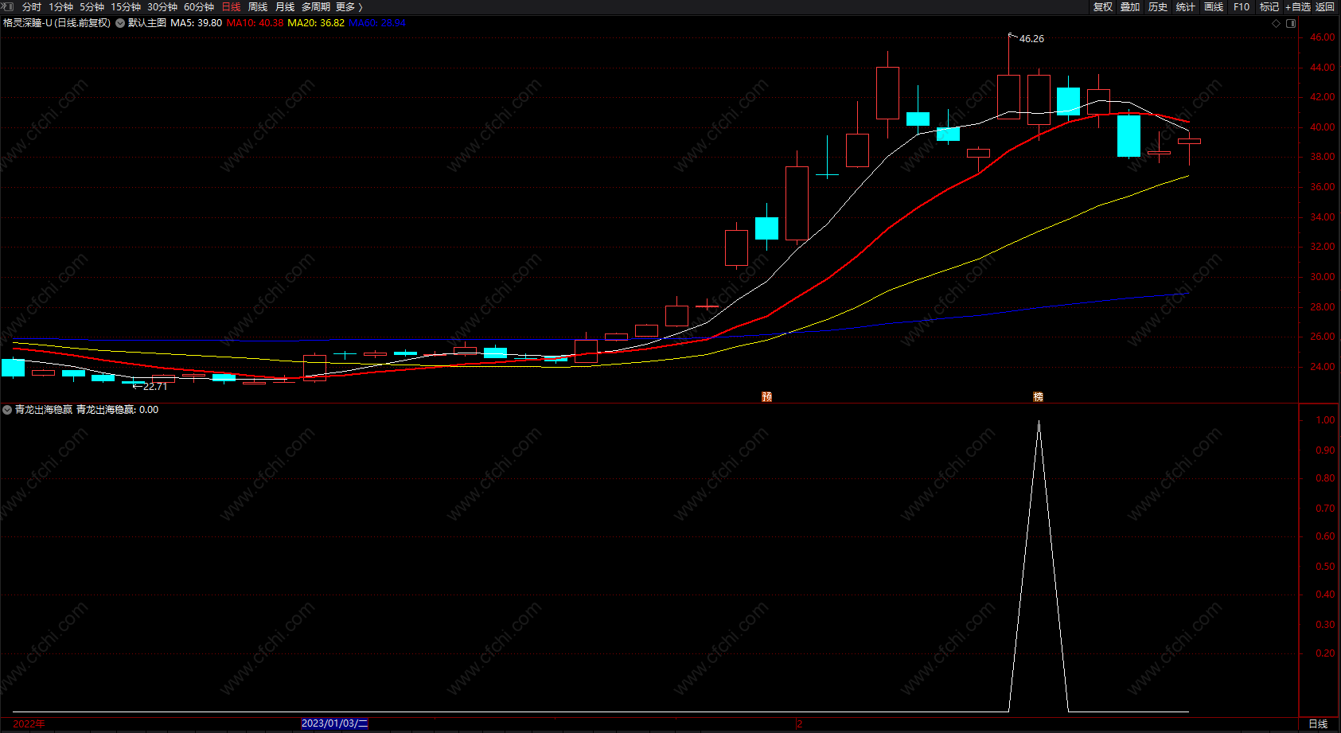Click the 叠加 overlay button

(1130, 6)
